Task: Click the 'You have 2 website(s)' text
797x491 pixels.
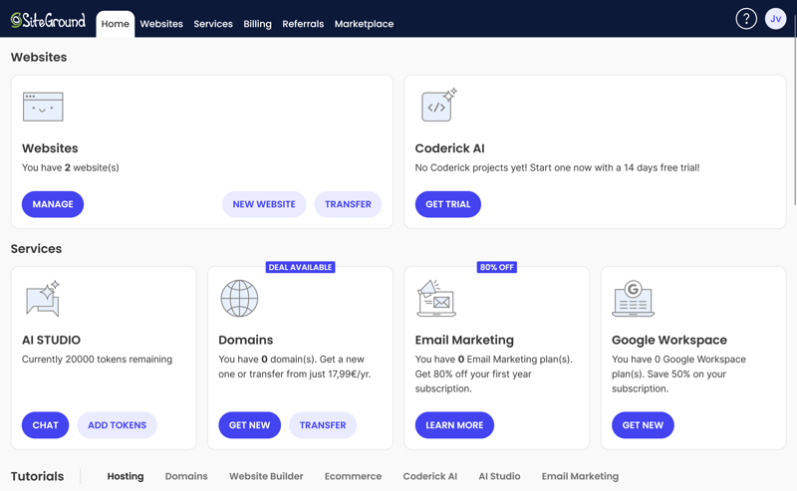Action: [71, 167]
